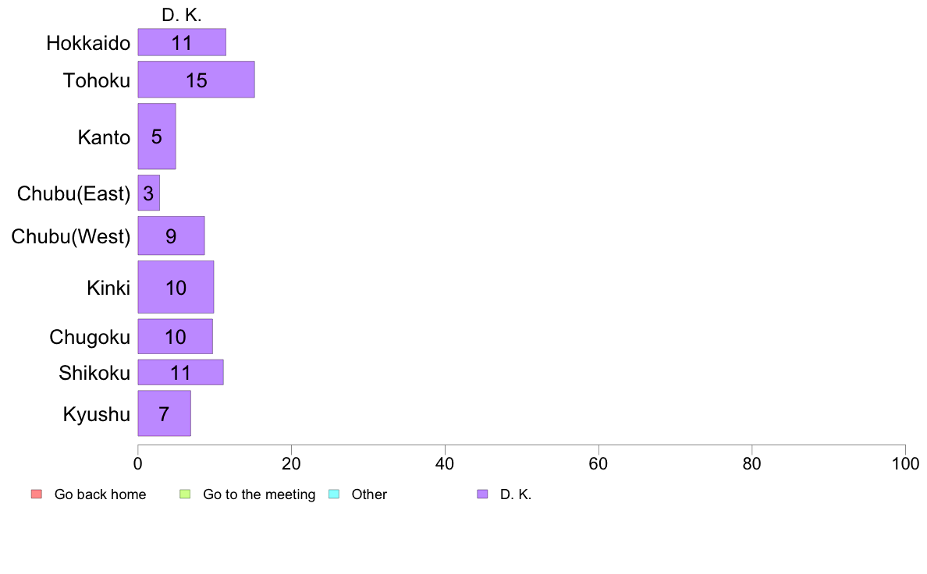Click the Other legend label
Image resolution: width=927 pixels, height=574 pixels.
coord(369,494)
